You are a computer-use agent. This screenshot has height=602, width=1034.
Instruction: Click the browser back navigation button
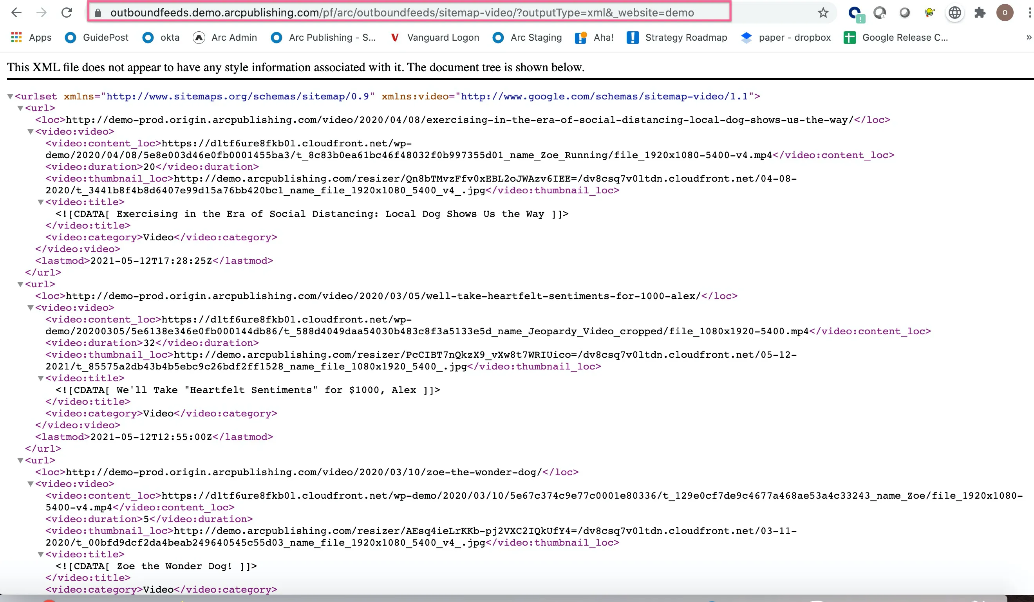[x=17, y=13]
